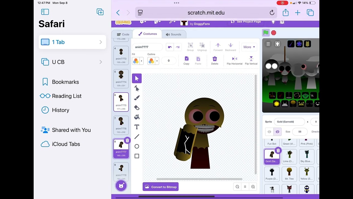This screenshot has width=353, height=199.
Task: Edit the costume name field anim???7
Action: [x=147, y=47]
